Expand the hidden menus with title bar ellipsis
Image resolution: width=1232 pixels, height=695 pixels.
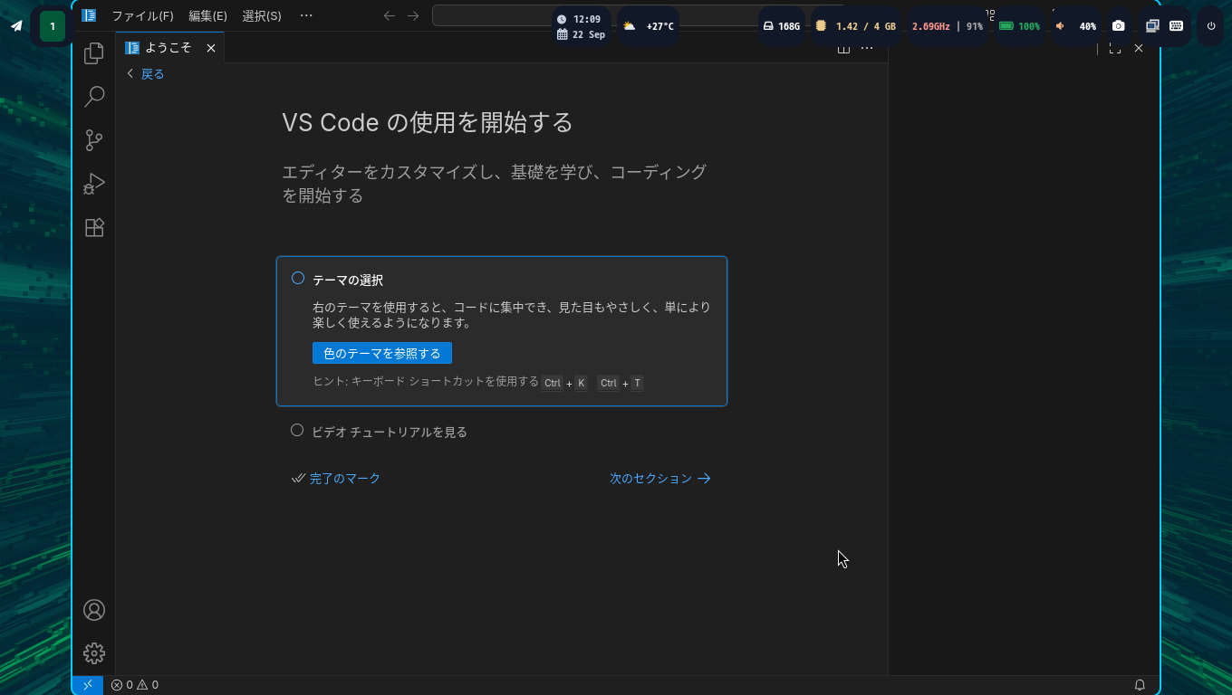point(306,15)
